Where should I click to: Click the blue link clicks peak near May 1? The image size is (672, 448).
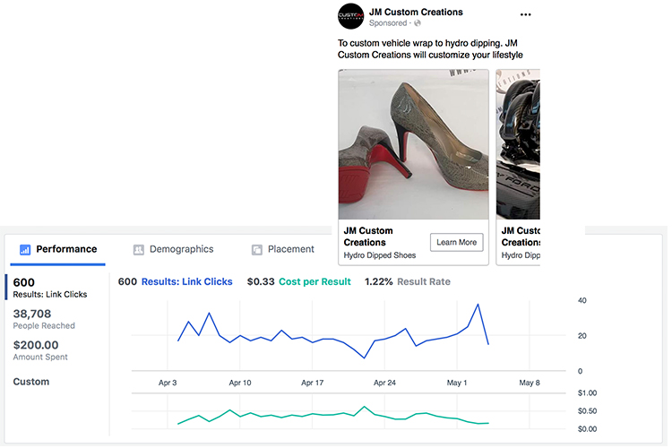(x=478, y=305)
